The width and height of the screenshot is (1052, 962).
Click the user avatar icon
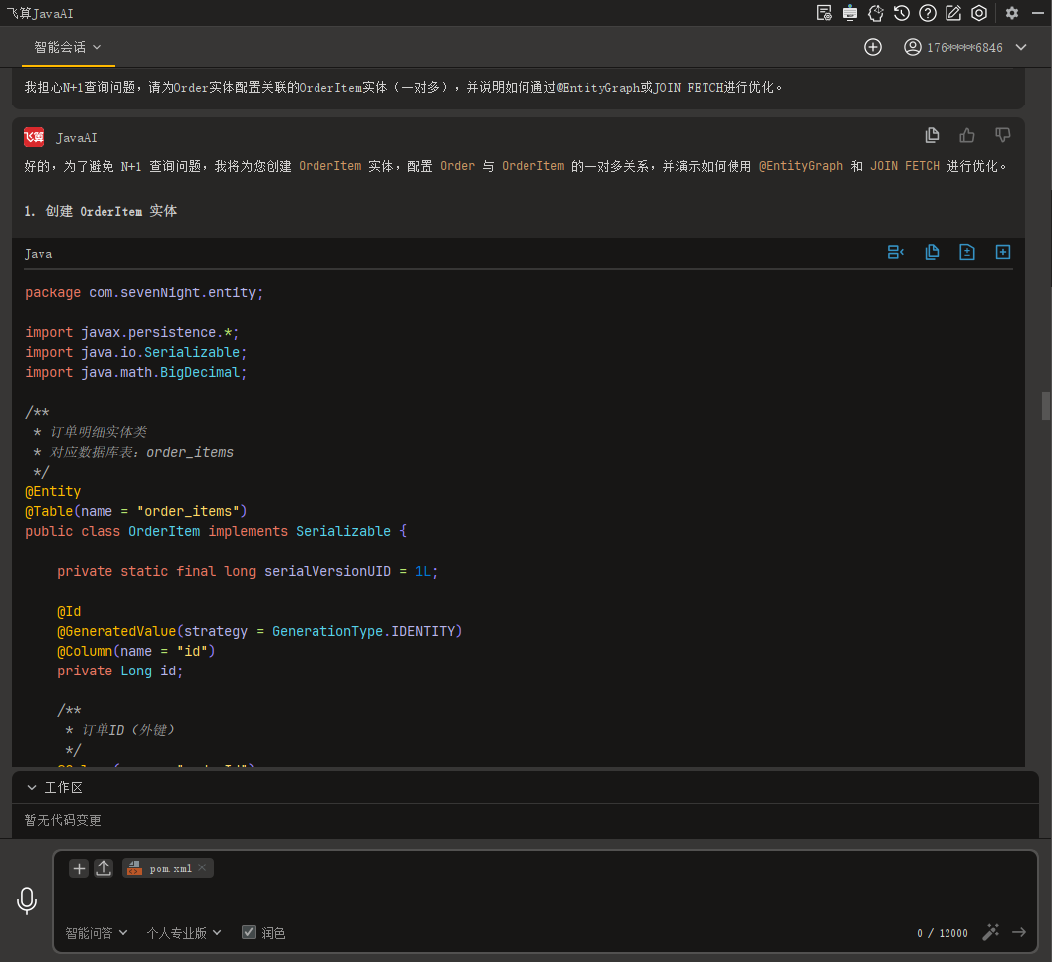click(912, 47)
